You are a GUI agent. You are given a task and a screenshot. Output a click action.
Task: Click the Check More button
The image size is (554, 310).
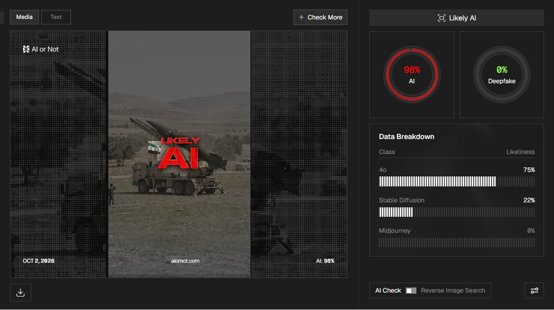click(320, 17)
